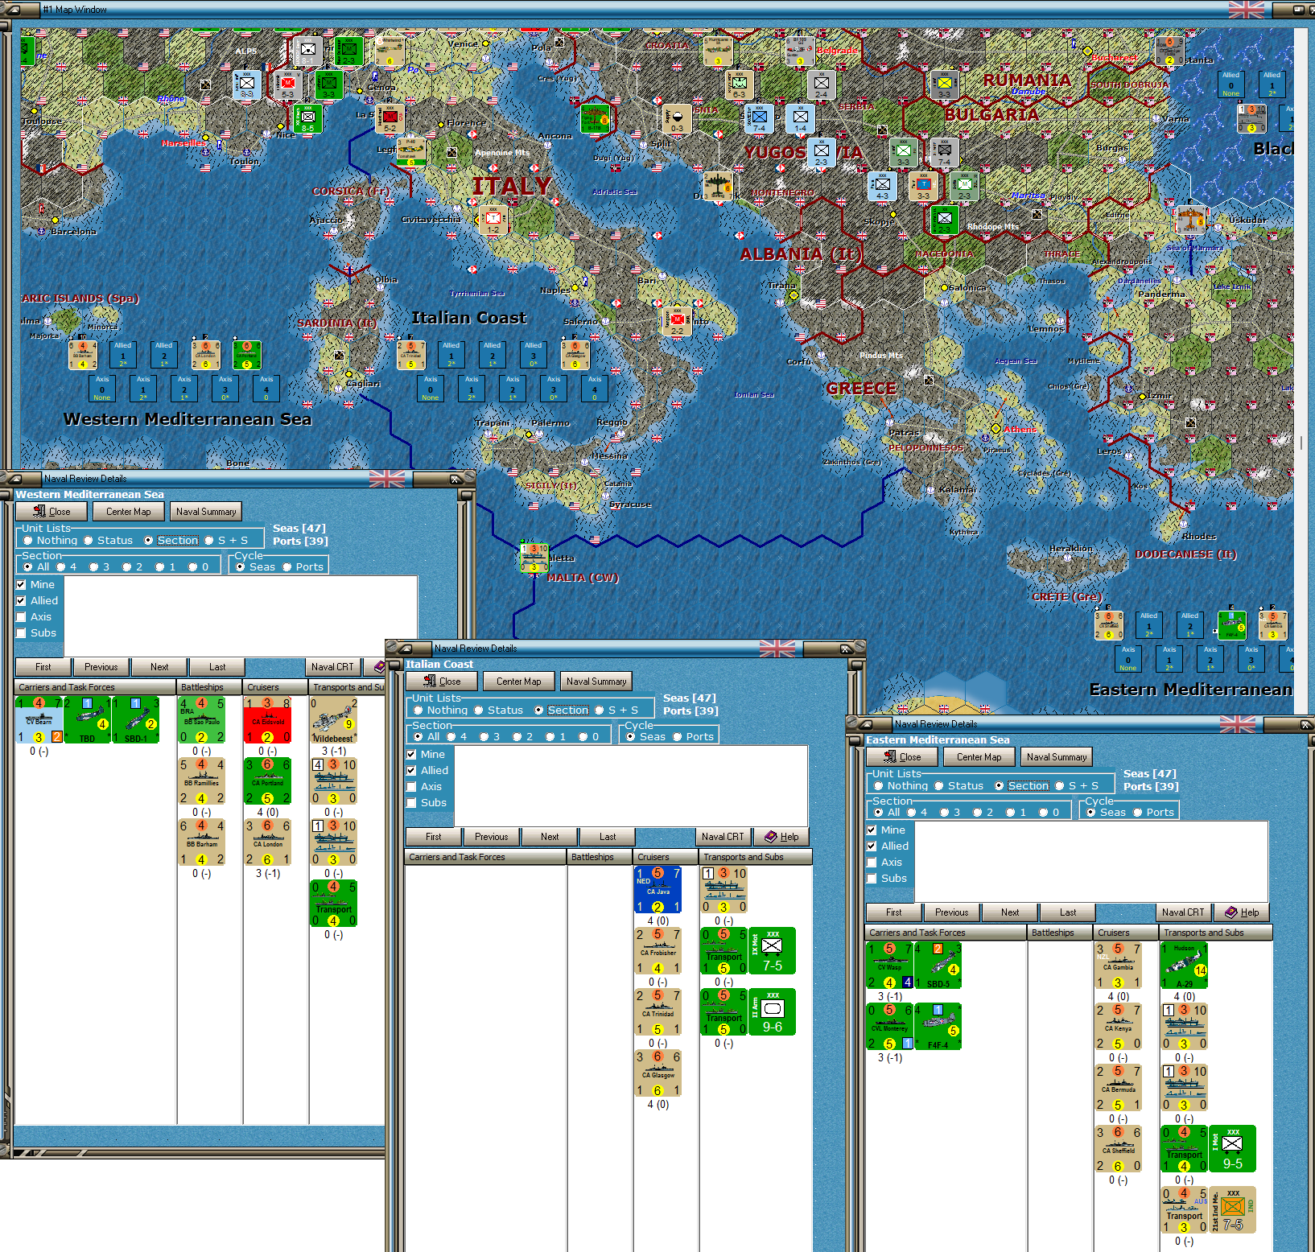This screenshot has height=1252, width=1315.
Task: Select BB Sao Paulo battleship counter
Action: point(202,720)
